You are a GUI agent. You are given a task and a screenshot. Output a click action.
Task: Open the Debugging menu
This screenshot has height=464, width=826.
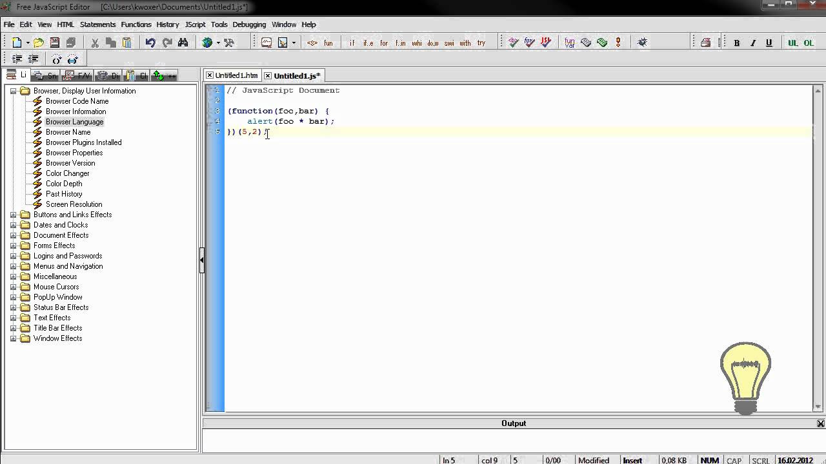[249, 24]
